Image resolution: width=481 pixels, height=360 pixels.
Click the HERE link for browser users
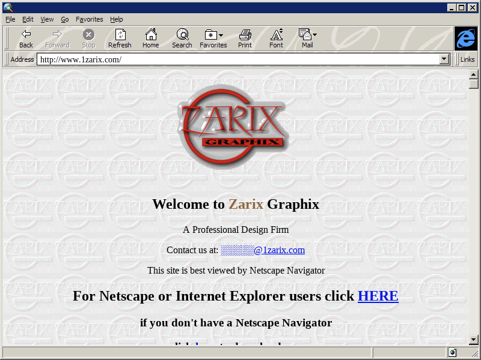(378, 296)
